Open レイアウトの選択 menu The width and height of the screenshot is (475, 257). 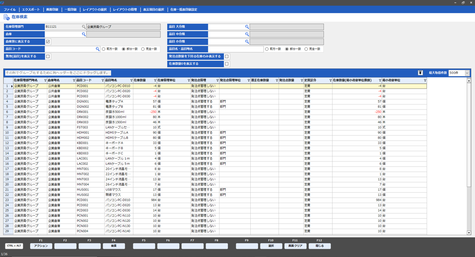click(95, 10)
